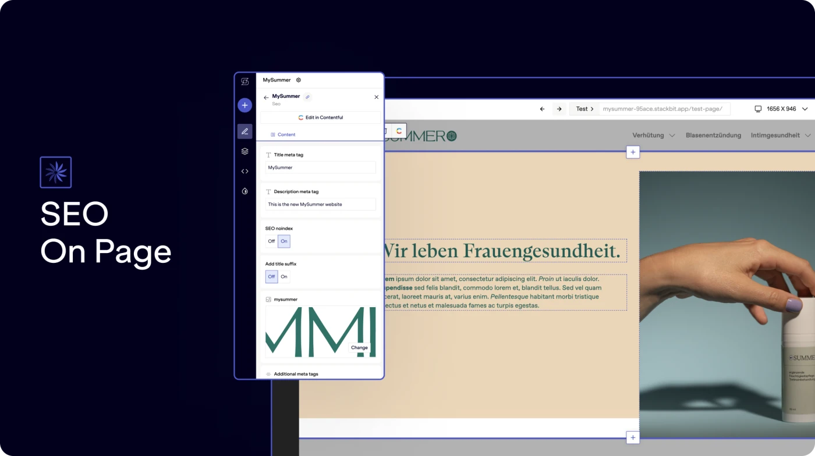Image resolution: width=815 pixels, height=456 pixels.
Task: Click the Contentful icon in floating toolbar
Action: tap(399, 131)
